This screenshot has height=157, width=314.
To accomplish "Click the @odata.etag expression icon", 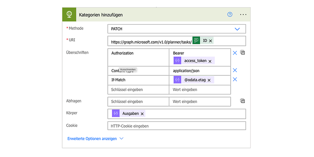I will pos(177,80).
